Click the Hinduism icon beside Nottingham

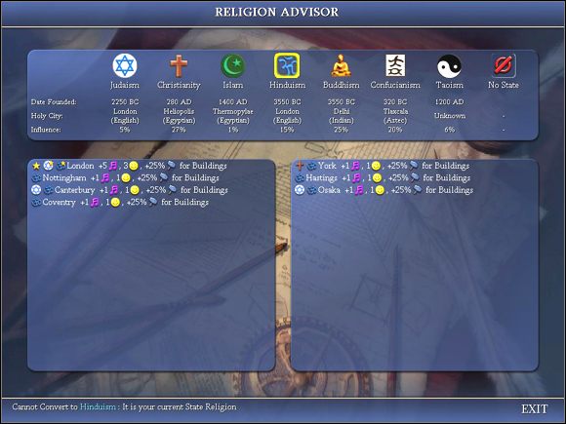tap(36, 178)
